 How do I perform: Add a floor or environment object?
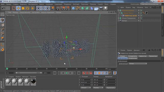click(x=96, y=8)
